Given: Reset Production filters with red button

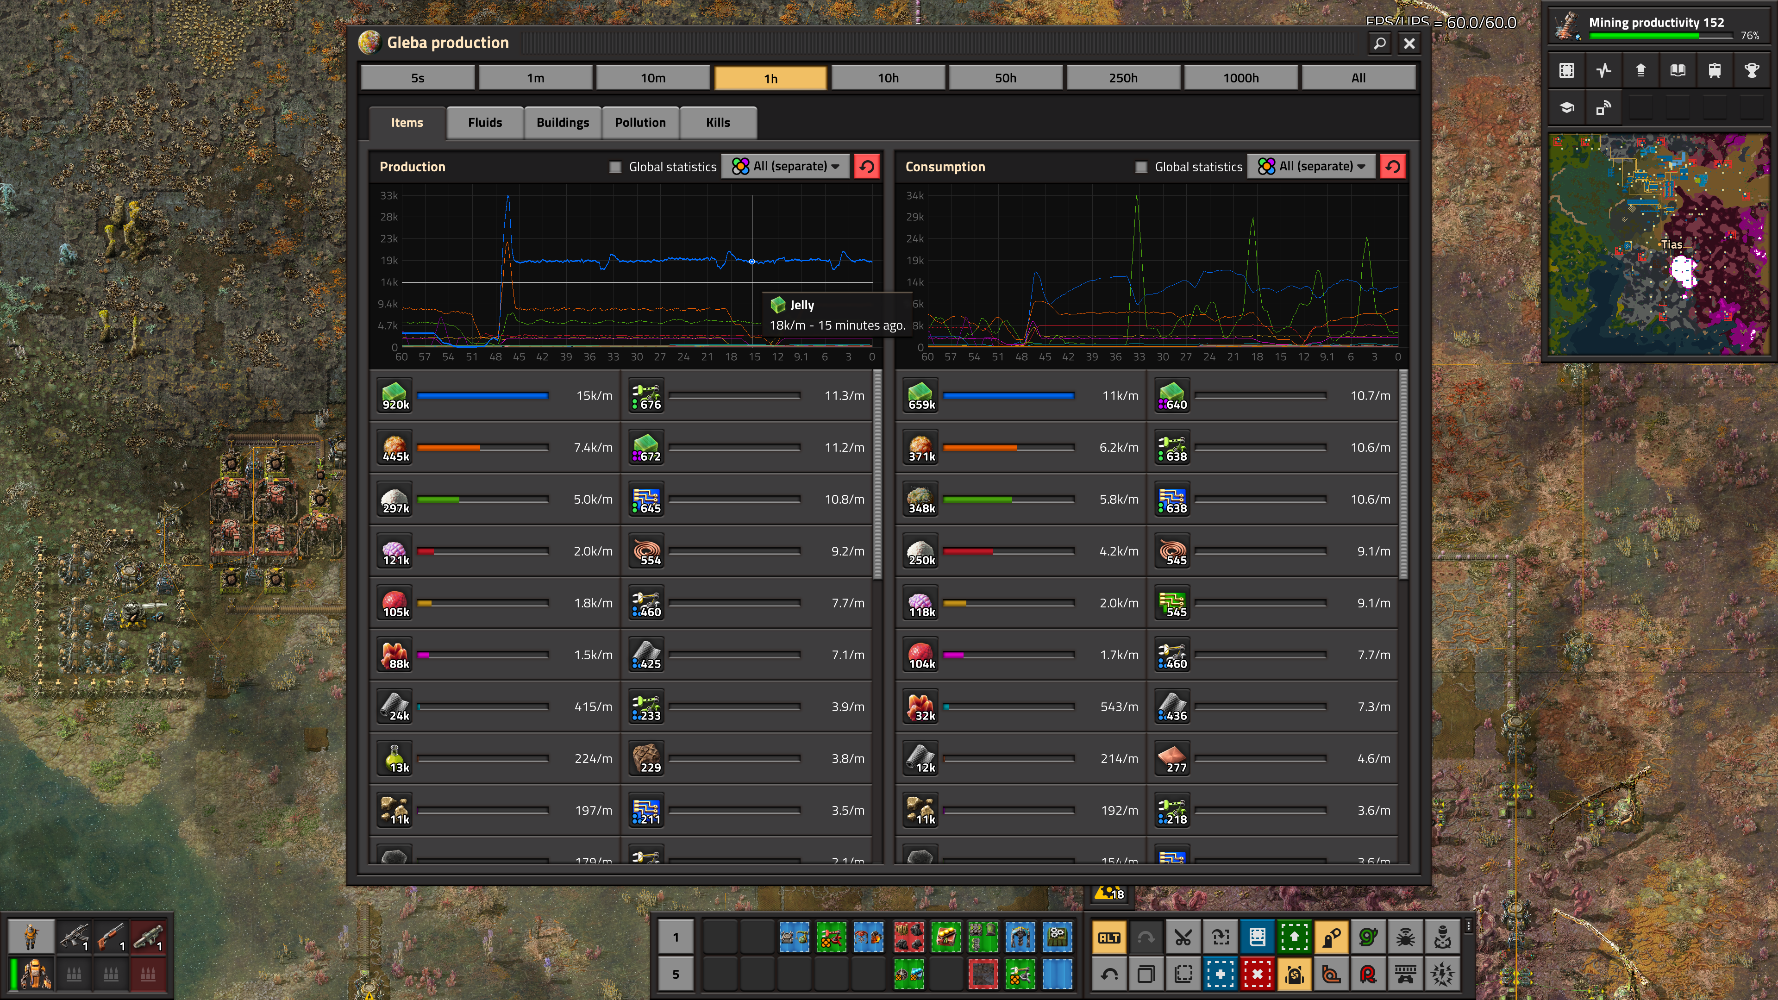Looking at the screenshot, I should (x=867, y=166).
